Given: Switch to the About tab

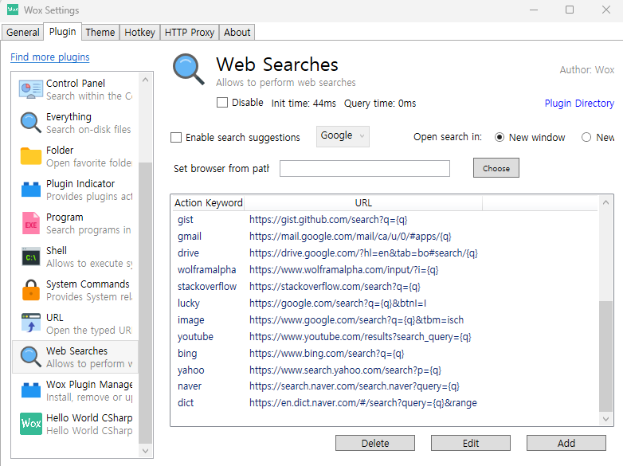Looking at the screenshot, I should (237, 32).
